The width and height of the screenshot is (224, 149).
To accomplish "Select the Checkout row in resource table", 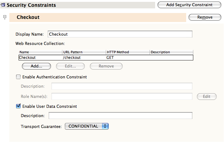I will (x=105, y=57).
